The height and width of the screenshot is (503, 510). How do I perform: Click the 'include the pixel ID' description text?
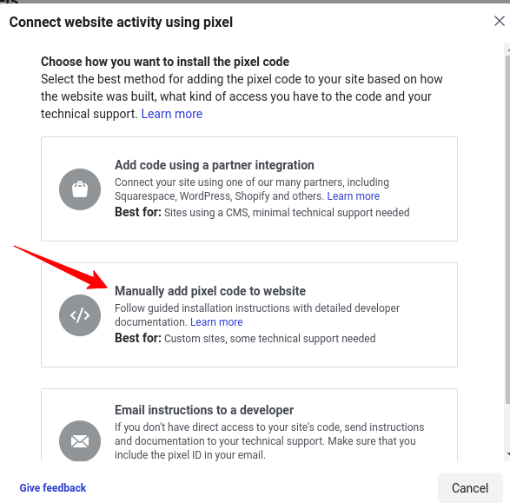click(190, 455)
